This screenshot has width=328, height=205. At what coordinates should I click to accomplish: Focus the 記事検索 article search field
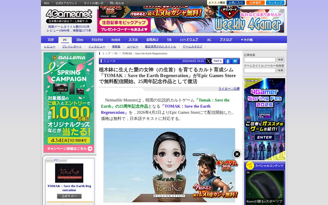pyautogui.click(x=260, y=60)
